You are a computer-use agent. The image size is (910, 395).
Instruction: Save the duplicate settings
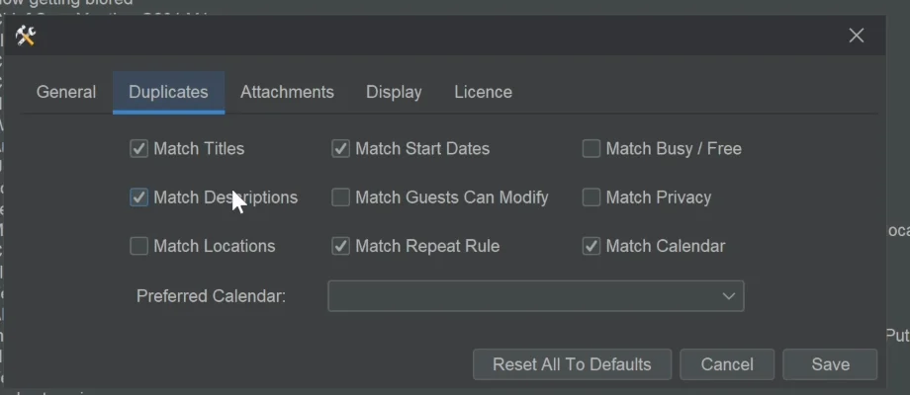(x=831, y=364)
